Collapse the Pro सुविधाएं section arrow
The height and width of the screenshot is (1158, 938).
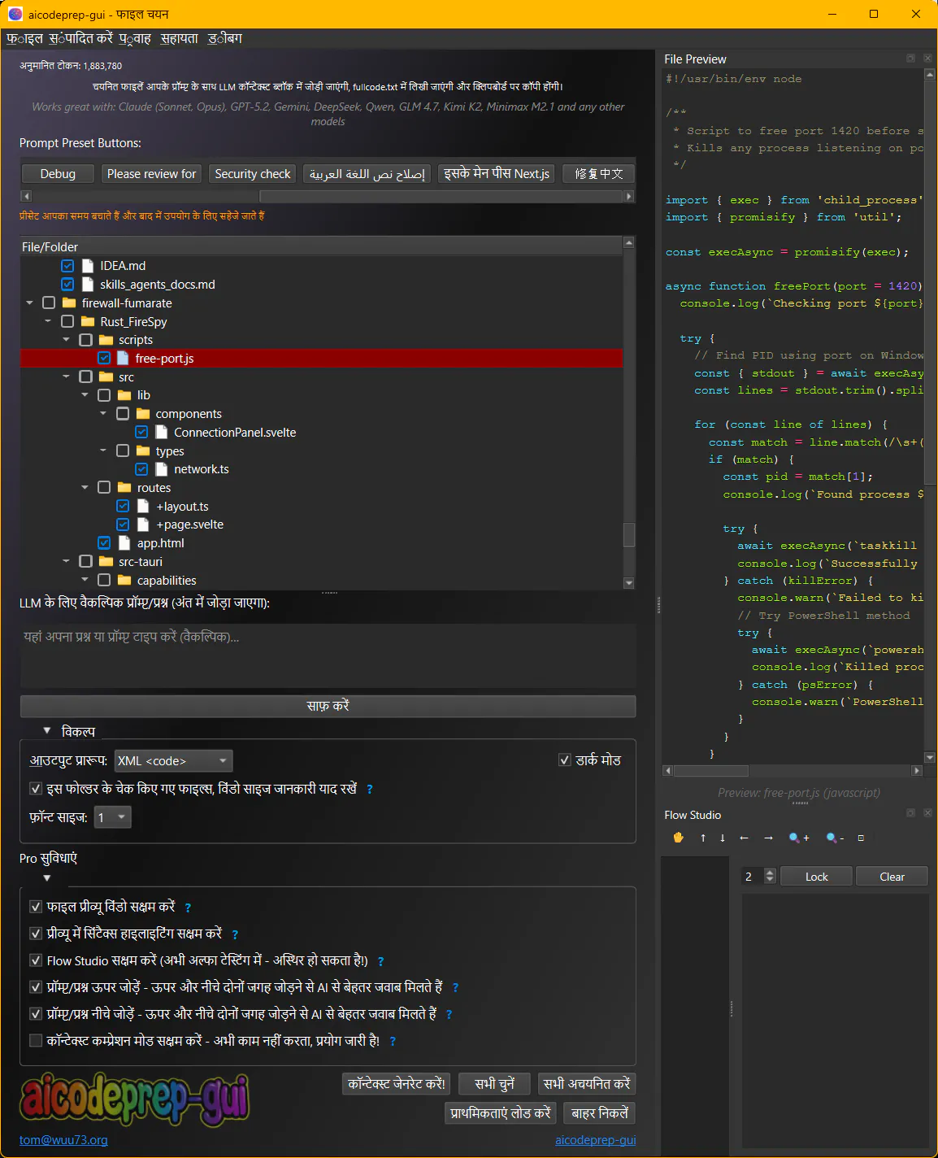[47, 878]
